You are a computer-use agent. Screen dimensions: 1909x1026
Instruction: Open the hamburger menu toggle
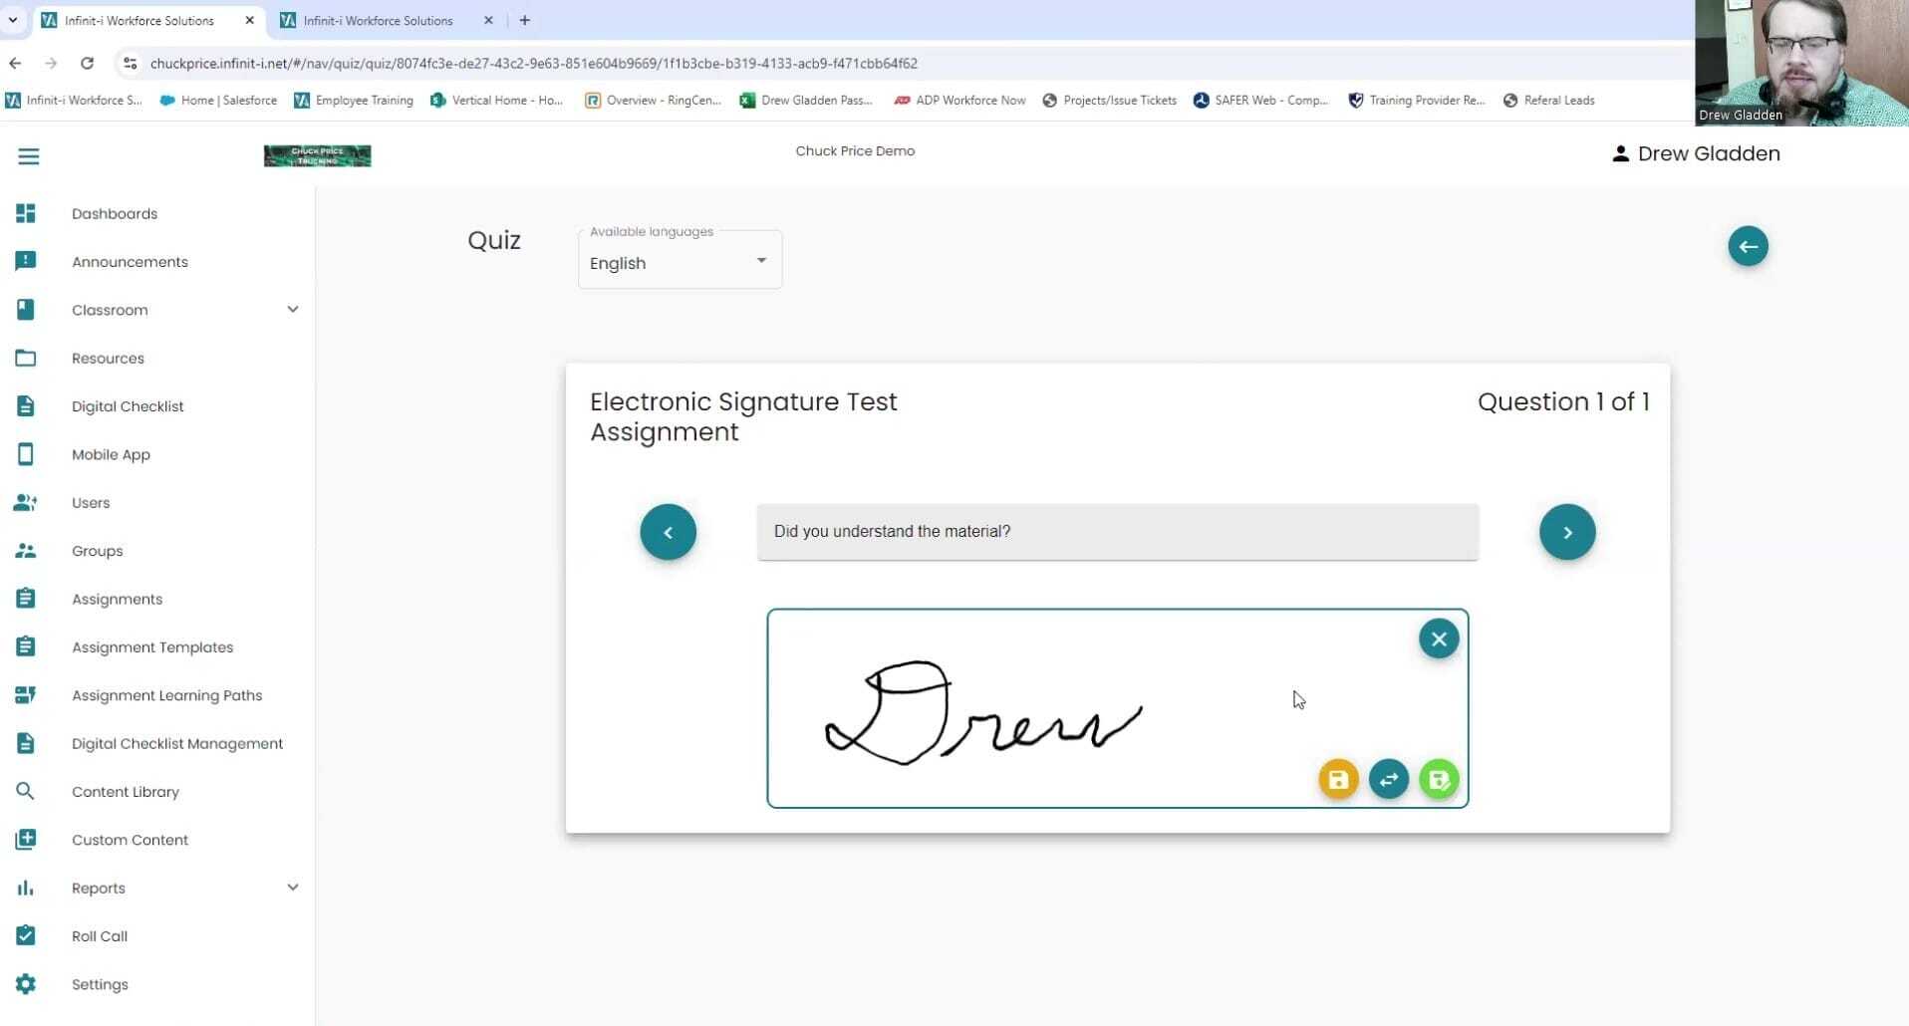coord(29,156)
